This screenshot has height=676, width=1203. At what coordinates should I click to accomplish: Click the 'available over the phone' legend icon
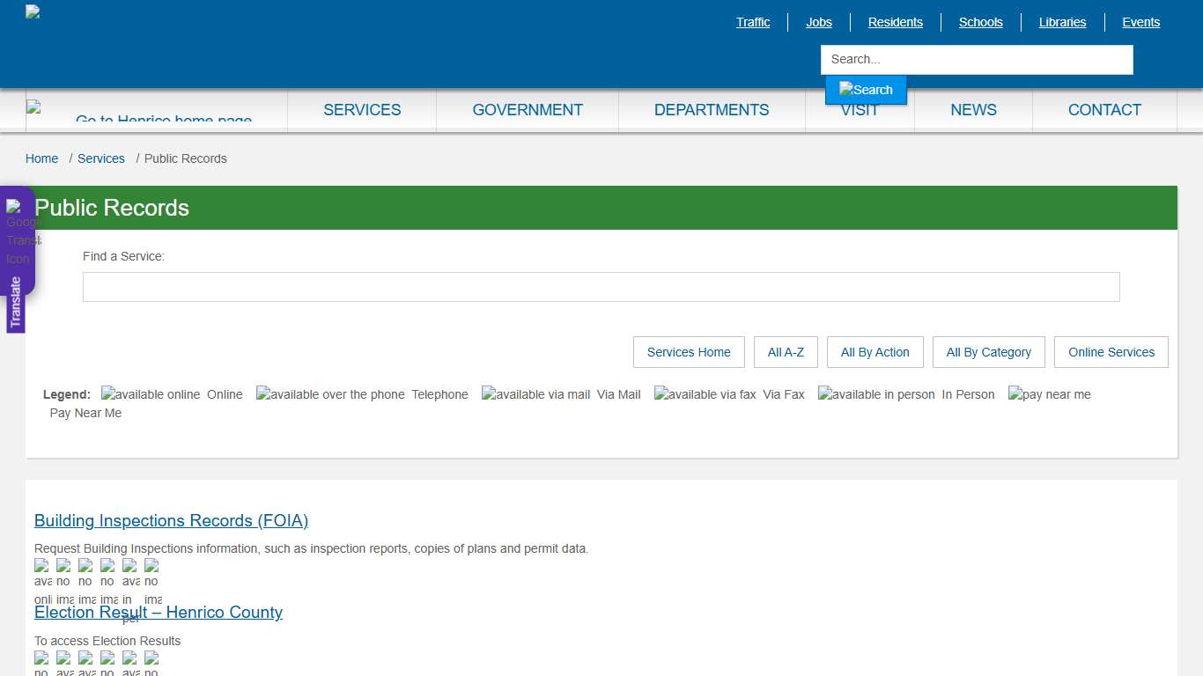(329, 393)
